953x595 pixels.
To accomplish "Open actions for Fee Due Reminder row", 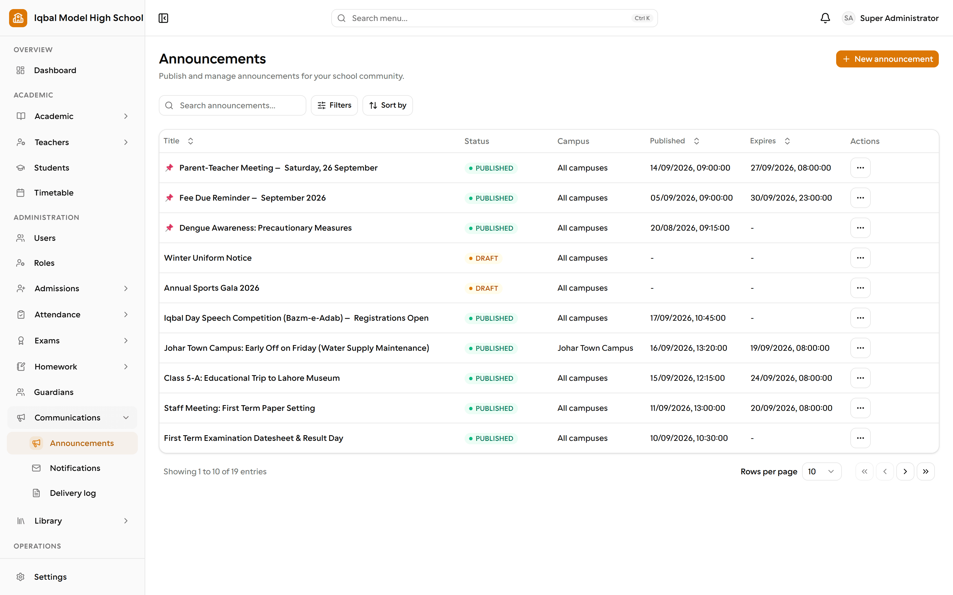I will [x=860, y=198].
